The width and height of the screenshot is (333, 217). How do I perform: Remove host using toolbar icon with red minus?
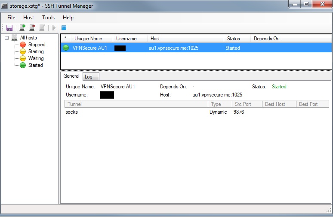[32, 28]
